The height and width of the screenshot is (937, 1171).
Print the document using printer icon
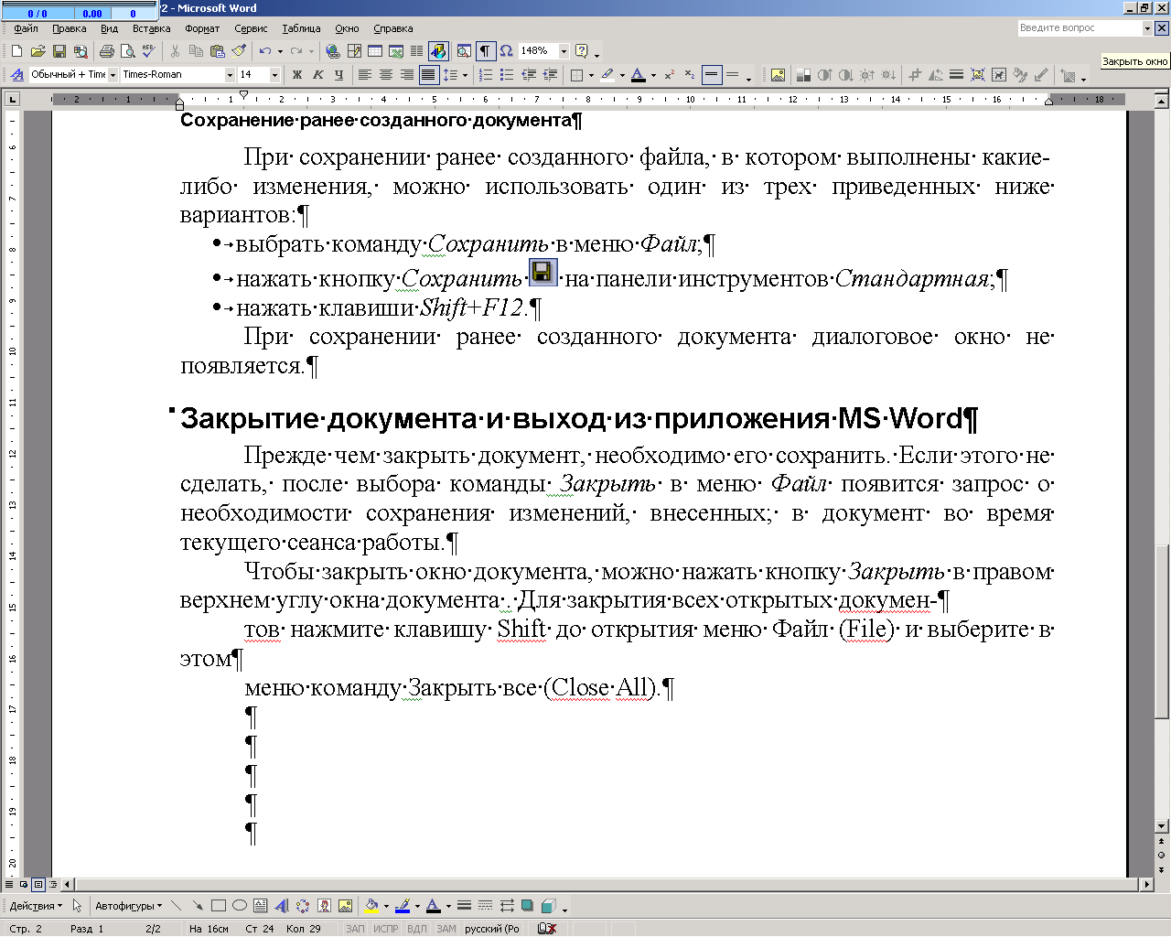(107, 51)
